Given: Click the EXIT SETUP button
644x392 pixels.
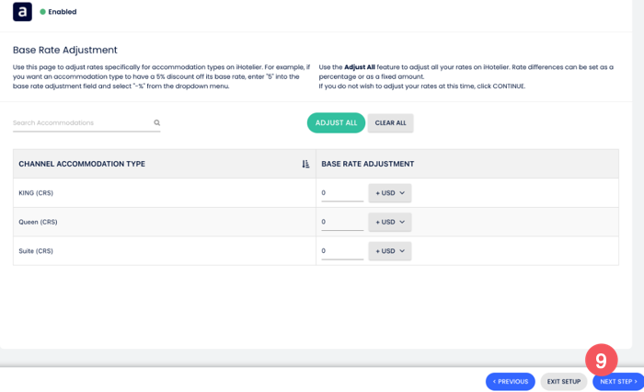Looking at the screenshot, I should [x=564, y=381].
